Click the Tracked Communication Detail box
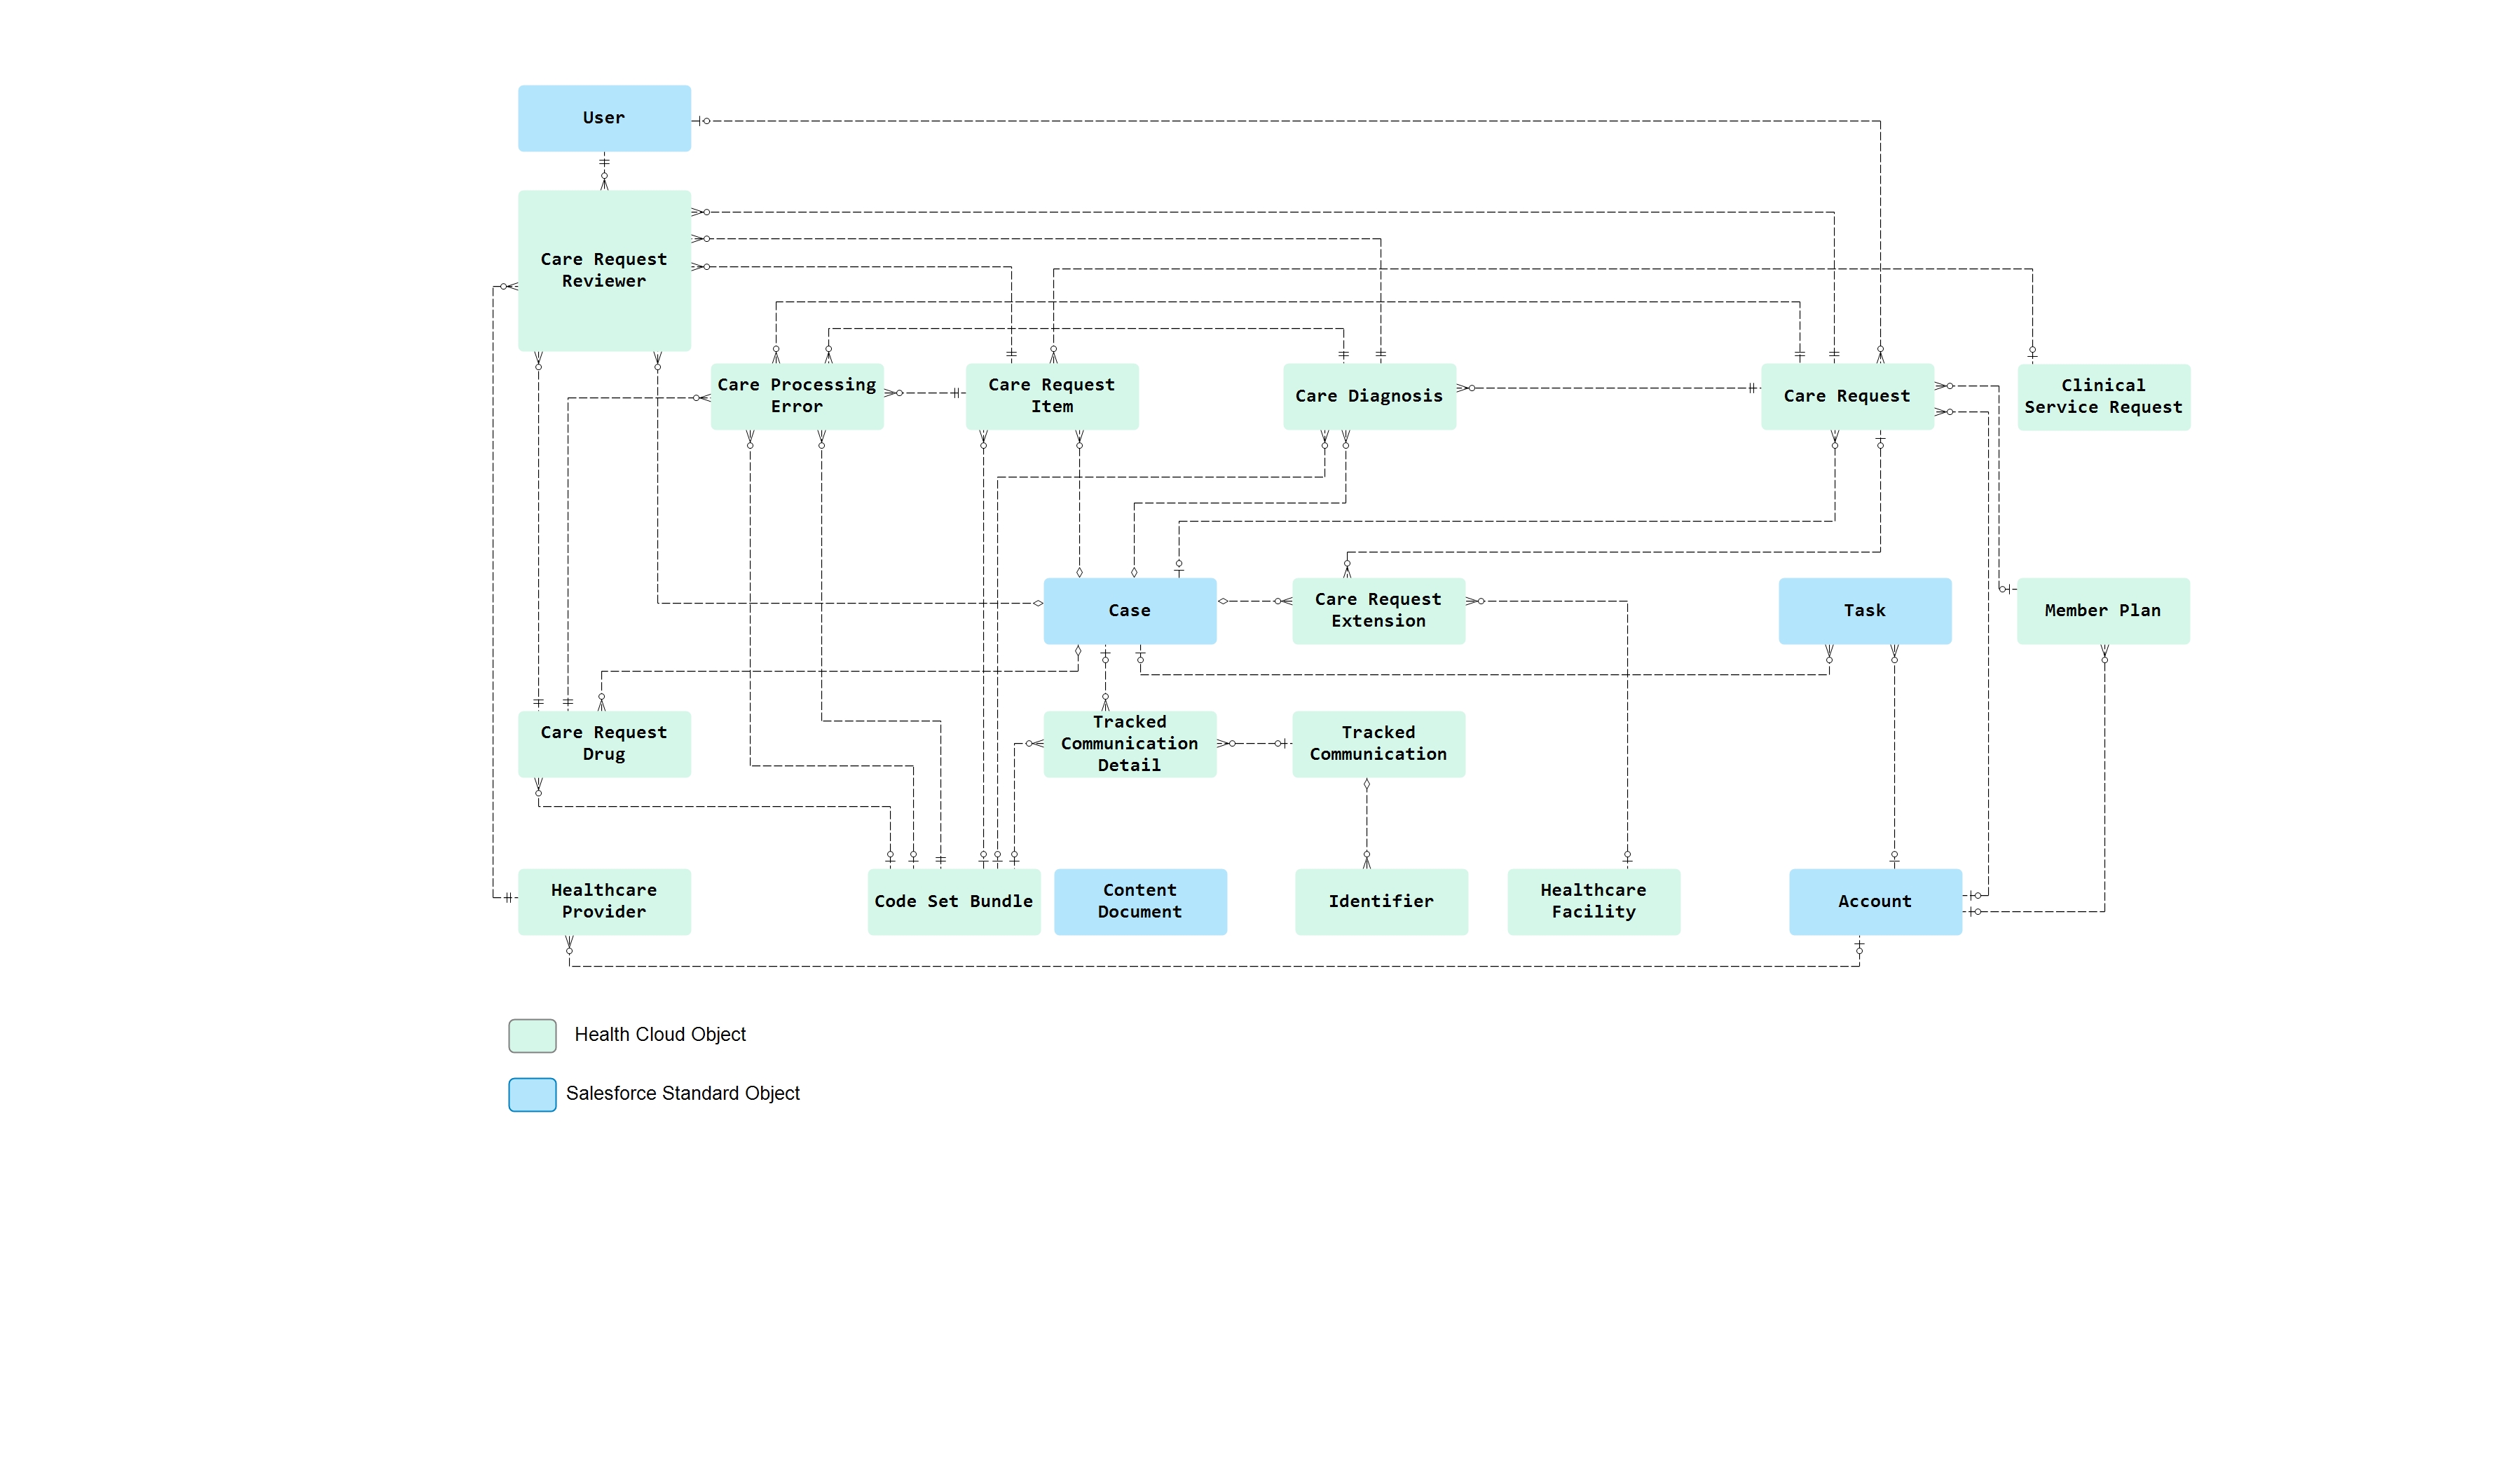Image resolution: width=2520 pixels, height=1472 pixels. pos(1129,743)
